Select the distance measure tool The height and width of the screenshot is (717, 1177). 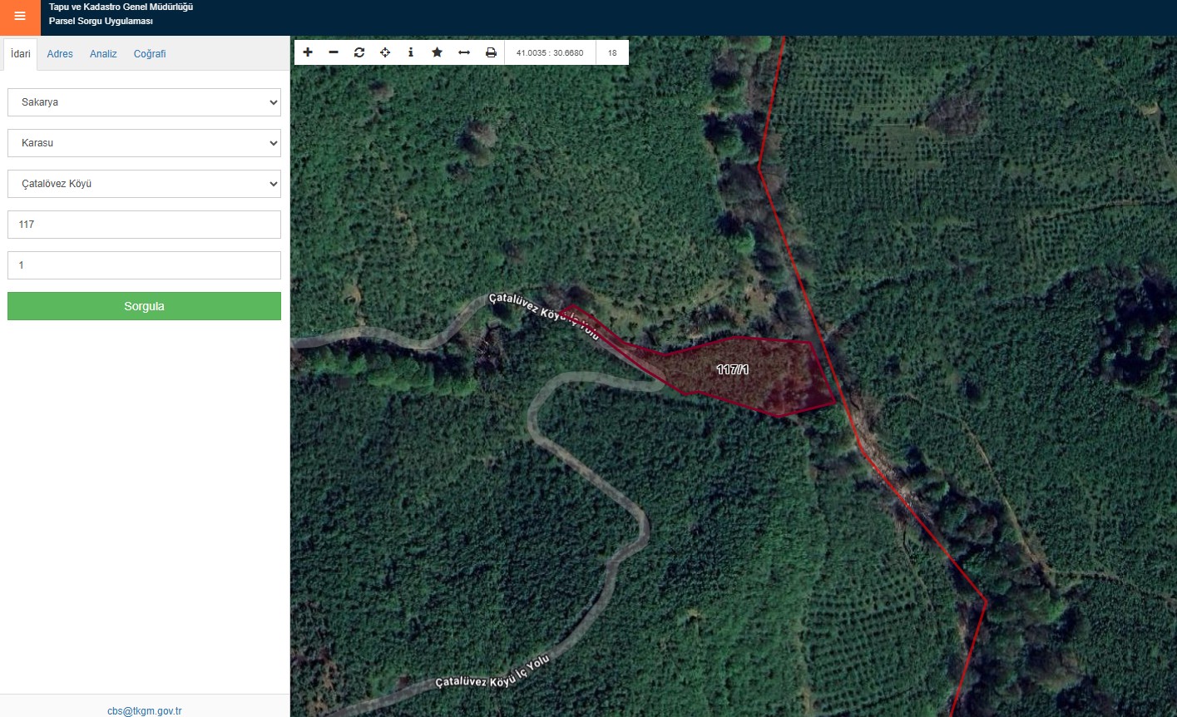click(464, 52)
